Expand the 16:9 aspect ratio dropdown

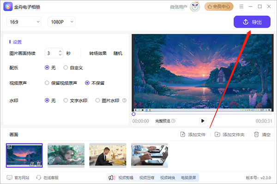click(x=24, y=22)
